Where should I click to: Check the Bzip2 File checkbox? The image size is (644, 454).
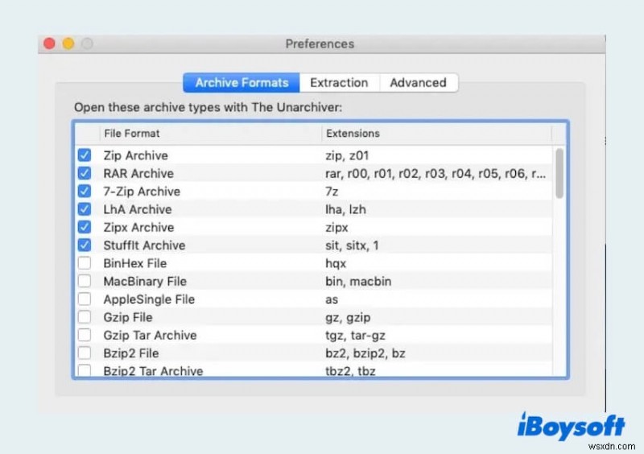coord(85,353)
